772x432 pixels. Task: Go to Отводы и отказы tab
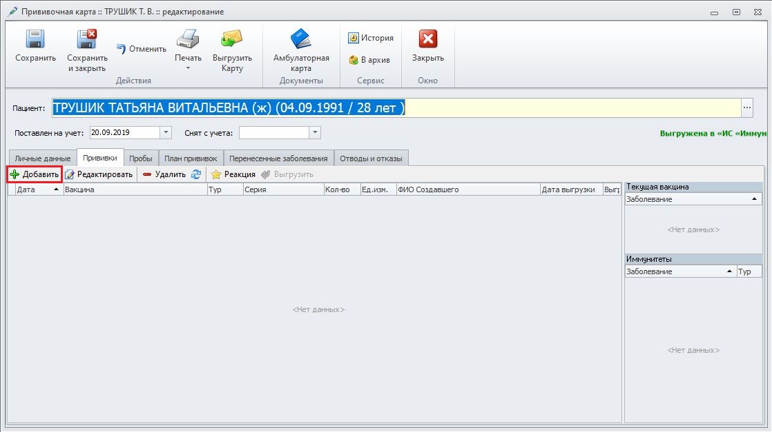(371, 158)
